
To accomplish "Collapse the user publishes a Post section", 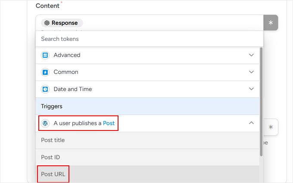I will click(x=252, y=123).
